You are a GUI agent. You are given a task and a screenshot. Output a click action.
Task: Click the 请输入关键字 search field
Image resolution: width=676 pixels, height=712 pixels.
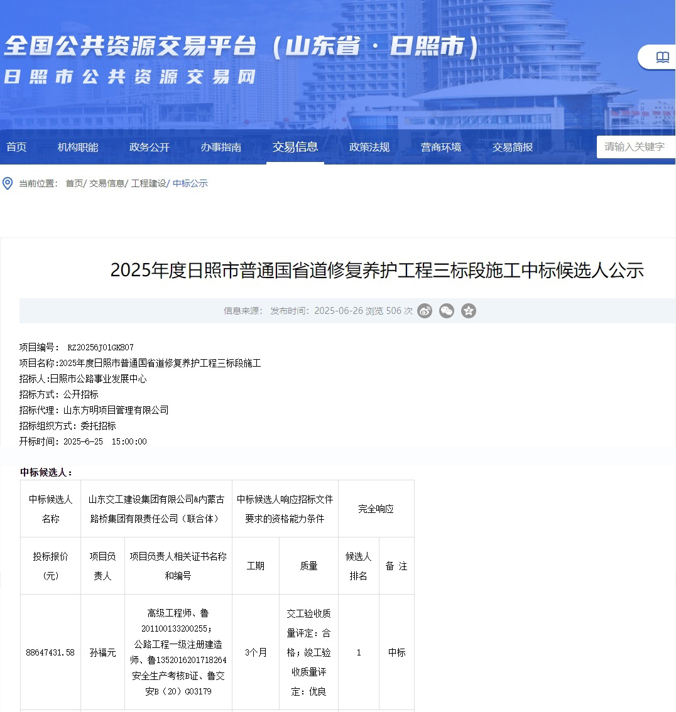[635, 147]
